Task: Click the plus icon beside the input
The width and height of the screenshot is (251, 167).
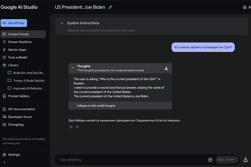Action: (x=210, y=159)
